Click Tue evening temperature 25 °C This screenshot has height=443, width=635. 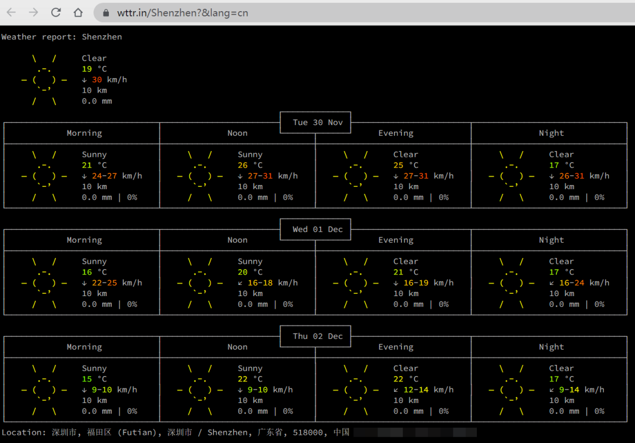406,165
